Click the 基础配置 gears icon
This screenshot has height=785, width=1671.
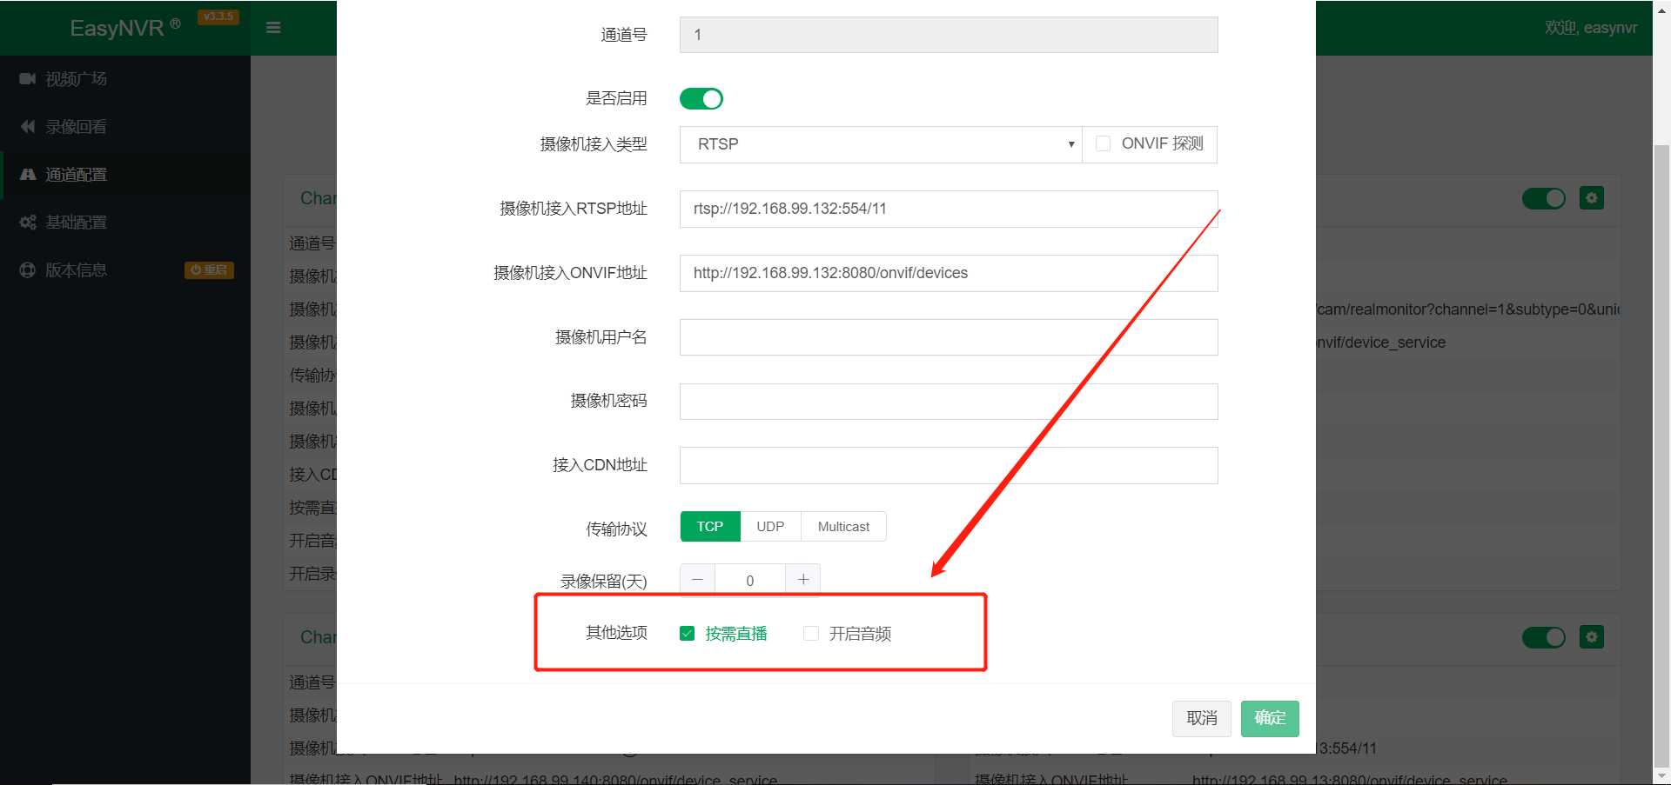click(27, 222)
